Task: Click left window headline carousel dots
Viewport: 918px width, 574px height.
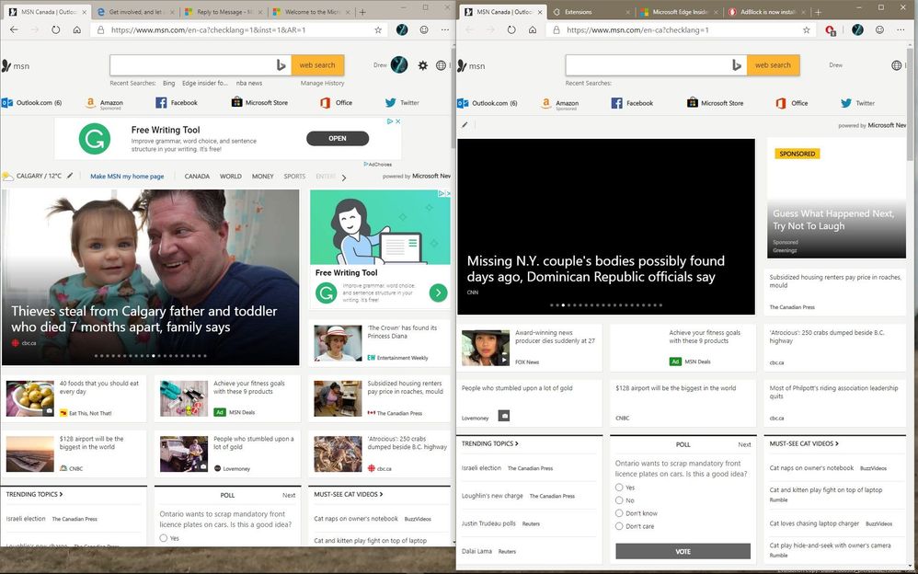Action: [150, 355]
